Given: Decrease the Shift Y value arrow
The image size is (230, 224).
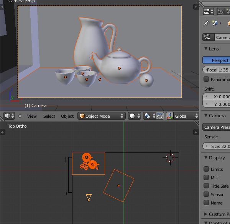Looking at the screenshot, I should (207, 104).
